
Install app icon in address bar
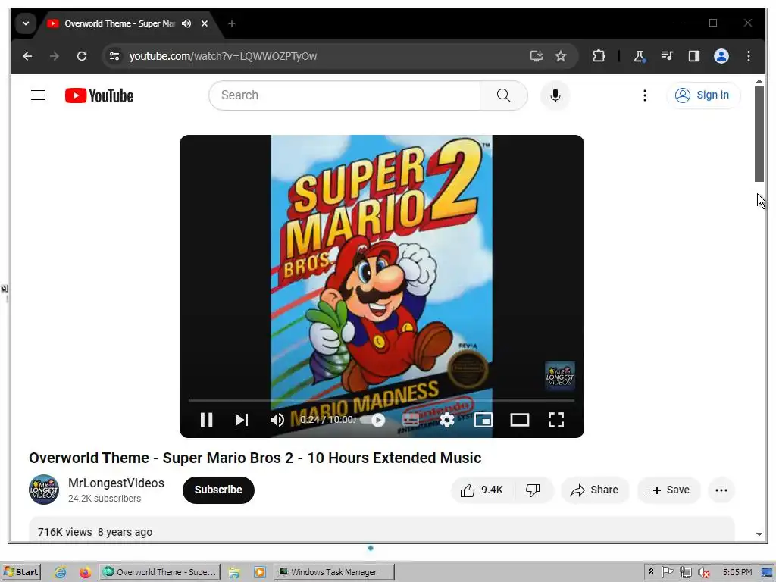coord(536,56)
